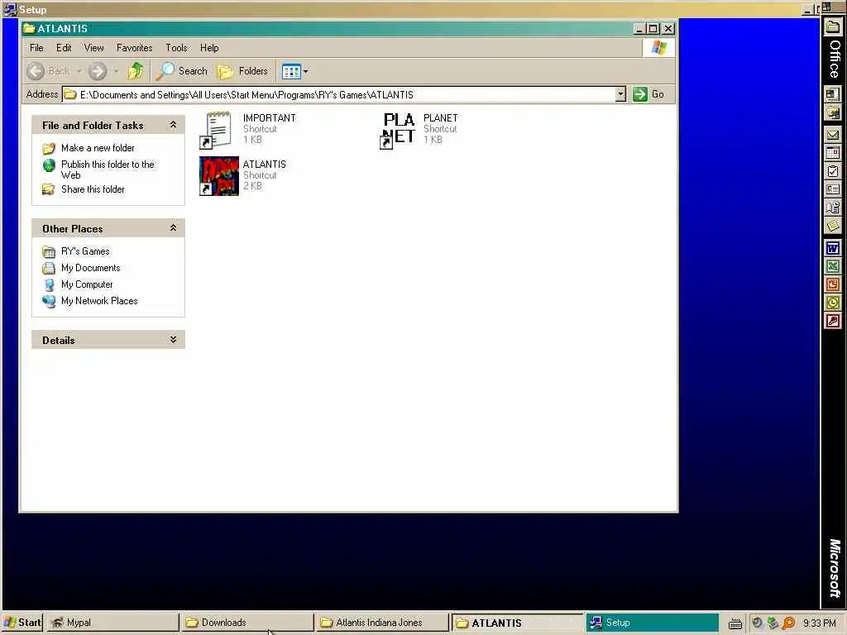This screenshot has height=635, width=847.
Task: Open the Search pane
Action: click(182, 71)
